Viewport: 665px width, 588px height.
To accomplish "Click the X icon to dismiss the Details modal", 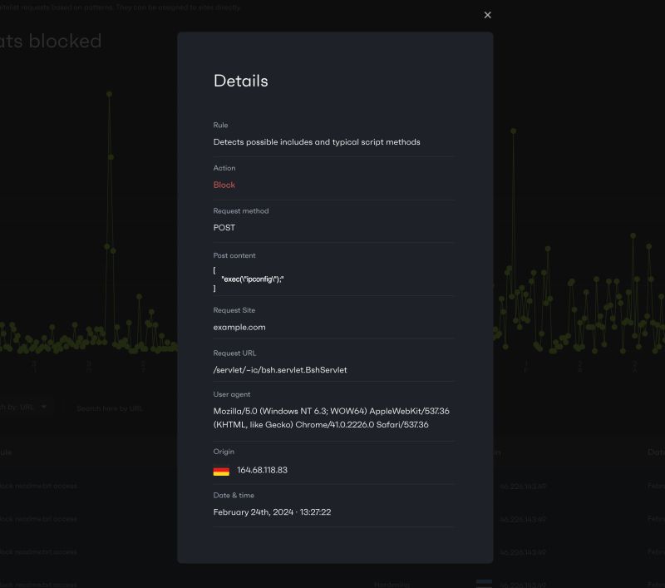I will click(487, 15).
